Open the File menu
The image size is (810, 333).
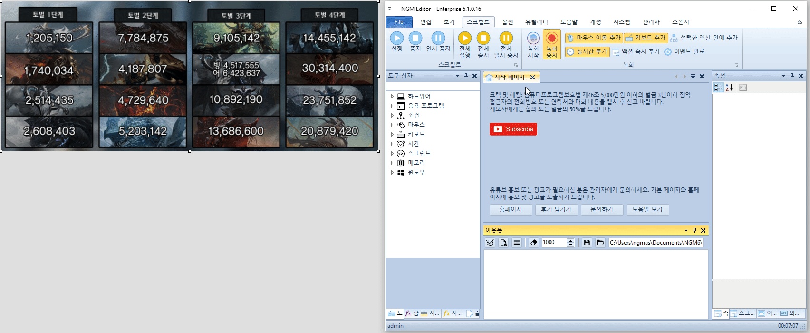coord(399,22)
